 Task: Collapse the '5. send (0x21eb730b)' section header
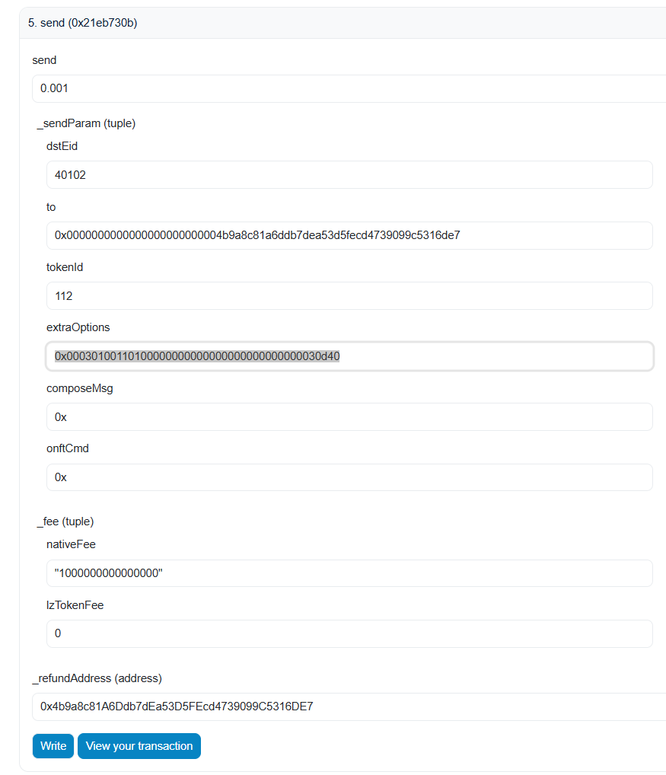(x=82, y=23)
